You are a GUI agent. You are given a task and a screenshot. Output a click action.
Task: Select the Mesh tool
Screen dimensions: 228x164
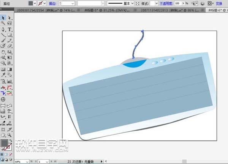[3, 69]
